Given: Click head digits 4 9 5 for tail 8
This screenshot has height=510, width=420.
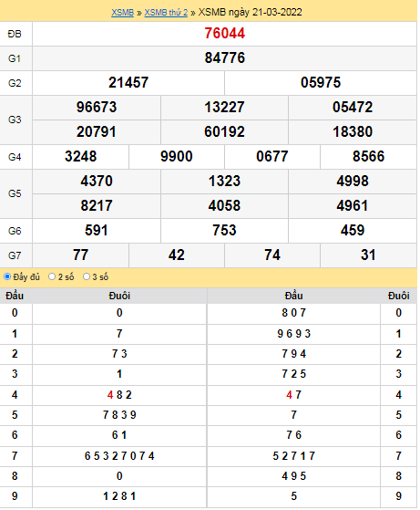Looking at the screenshot, I should [x=293, y=476].
